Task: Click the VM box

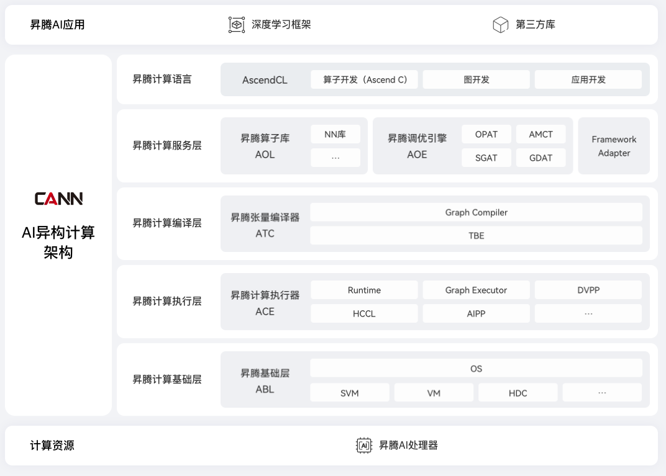Action: [x=434, y=393]
